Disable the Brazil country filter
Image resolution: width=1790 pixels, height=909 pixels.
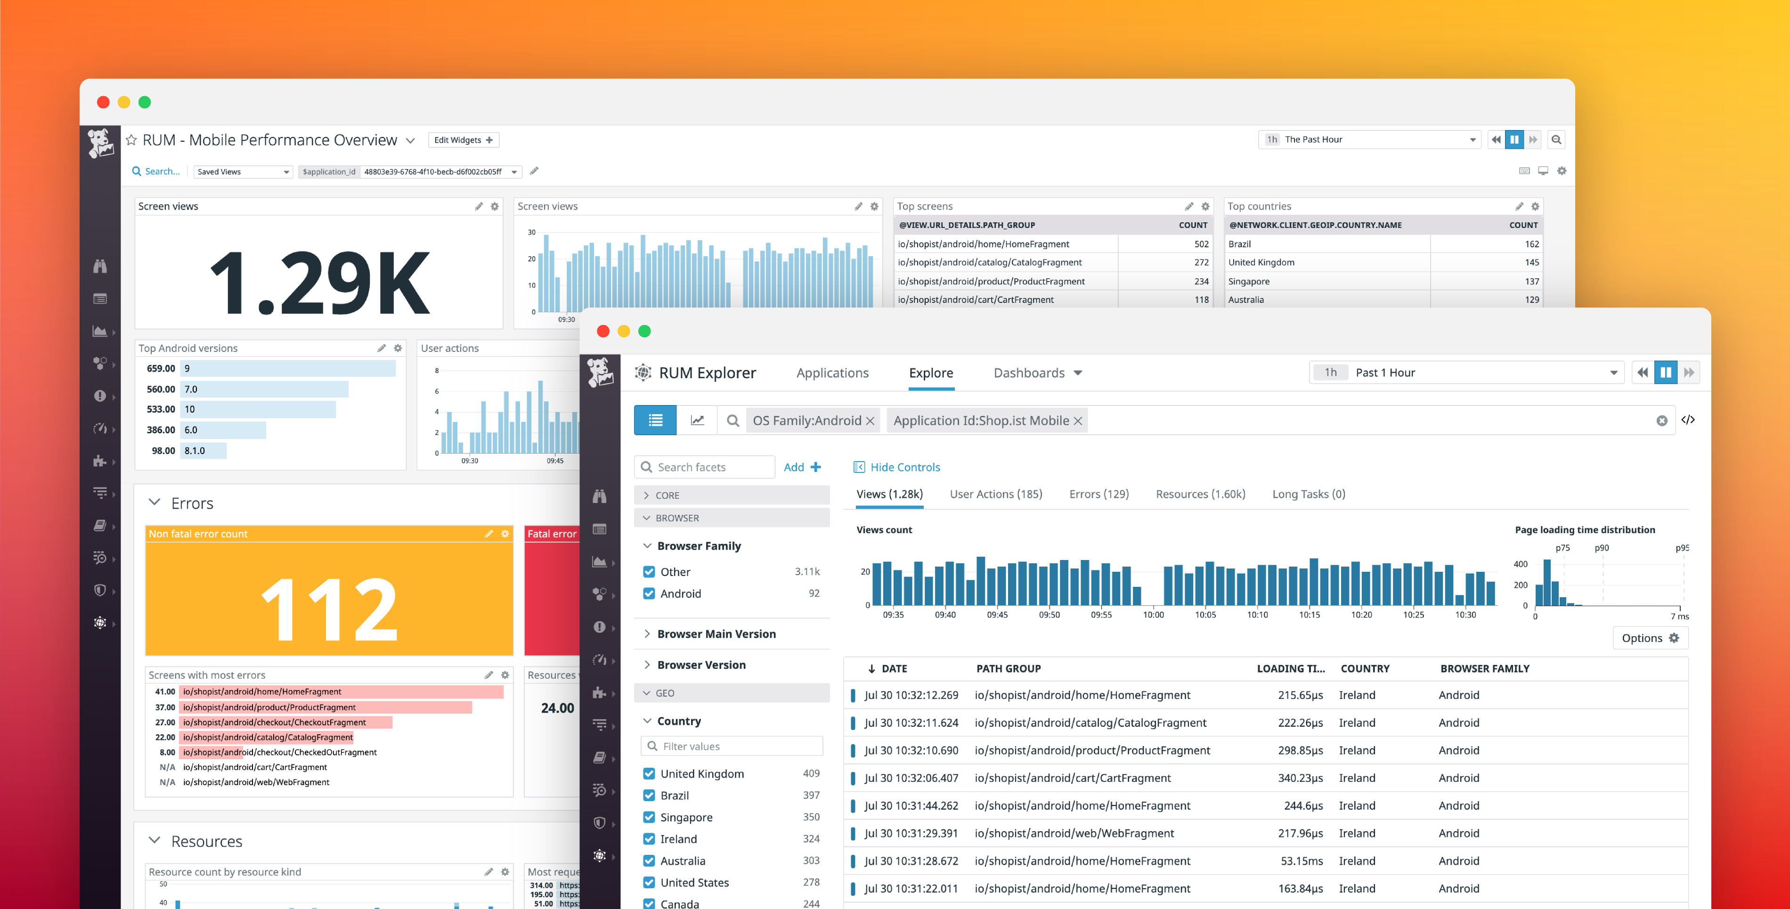(648, 795)
